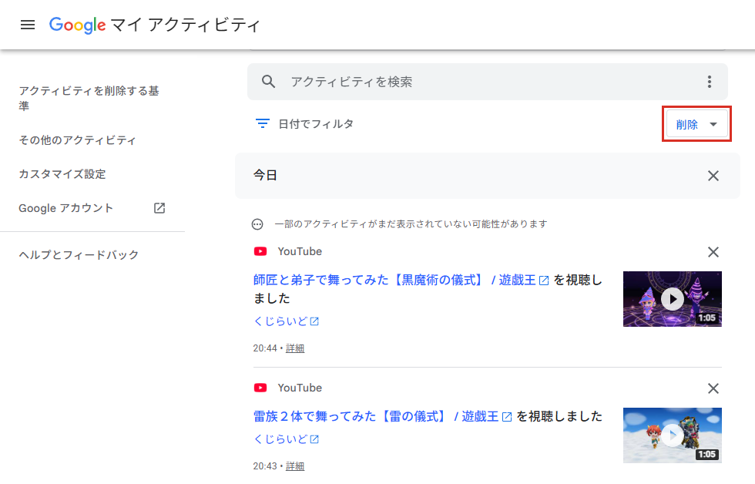The image size is (755, 484).
Task: Open the three-dot search options menu
Action: [710, 82]
